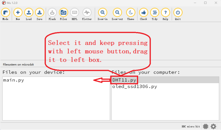Viewport: 221px width, 130px height.
Task: Click the Mu window icon
Action: pos(4,3)
